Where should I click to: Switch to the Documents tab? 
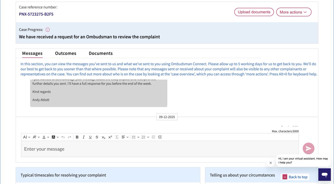click(x=100, y=53)
